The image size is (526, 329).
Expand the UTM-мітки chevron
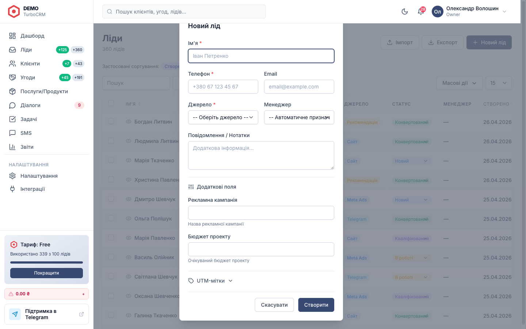click(230, 281)
